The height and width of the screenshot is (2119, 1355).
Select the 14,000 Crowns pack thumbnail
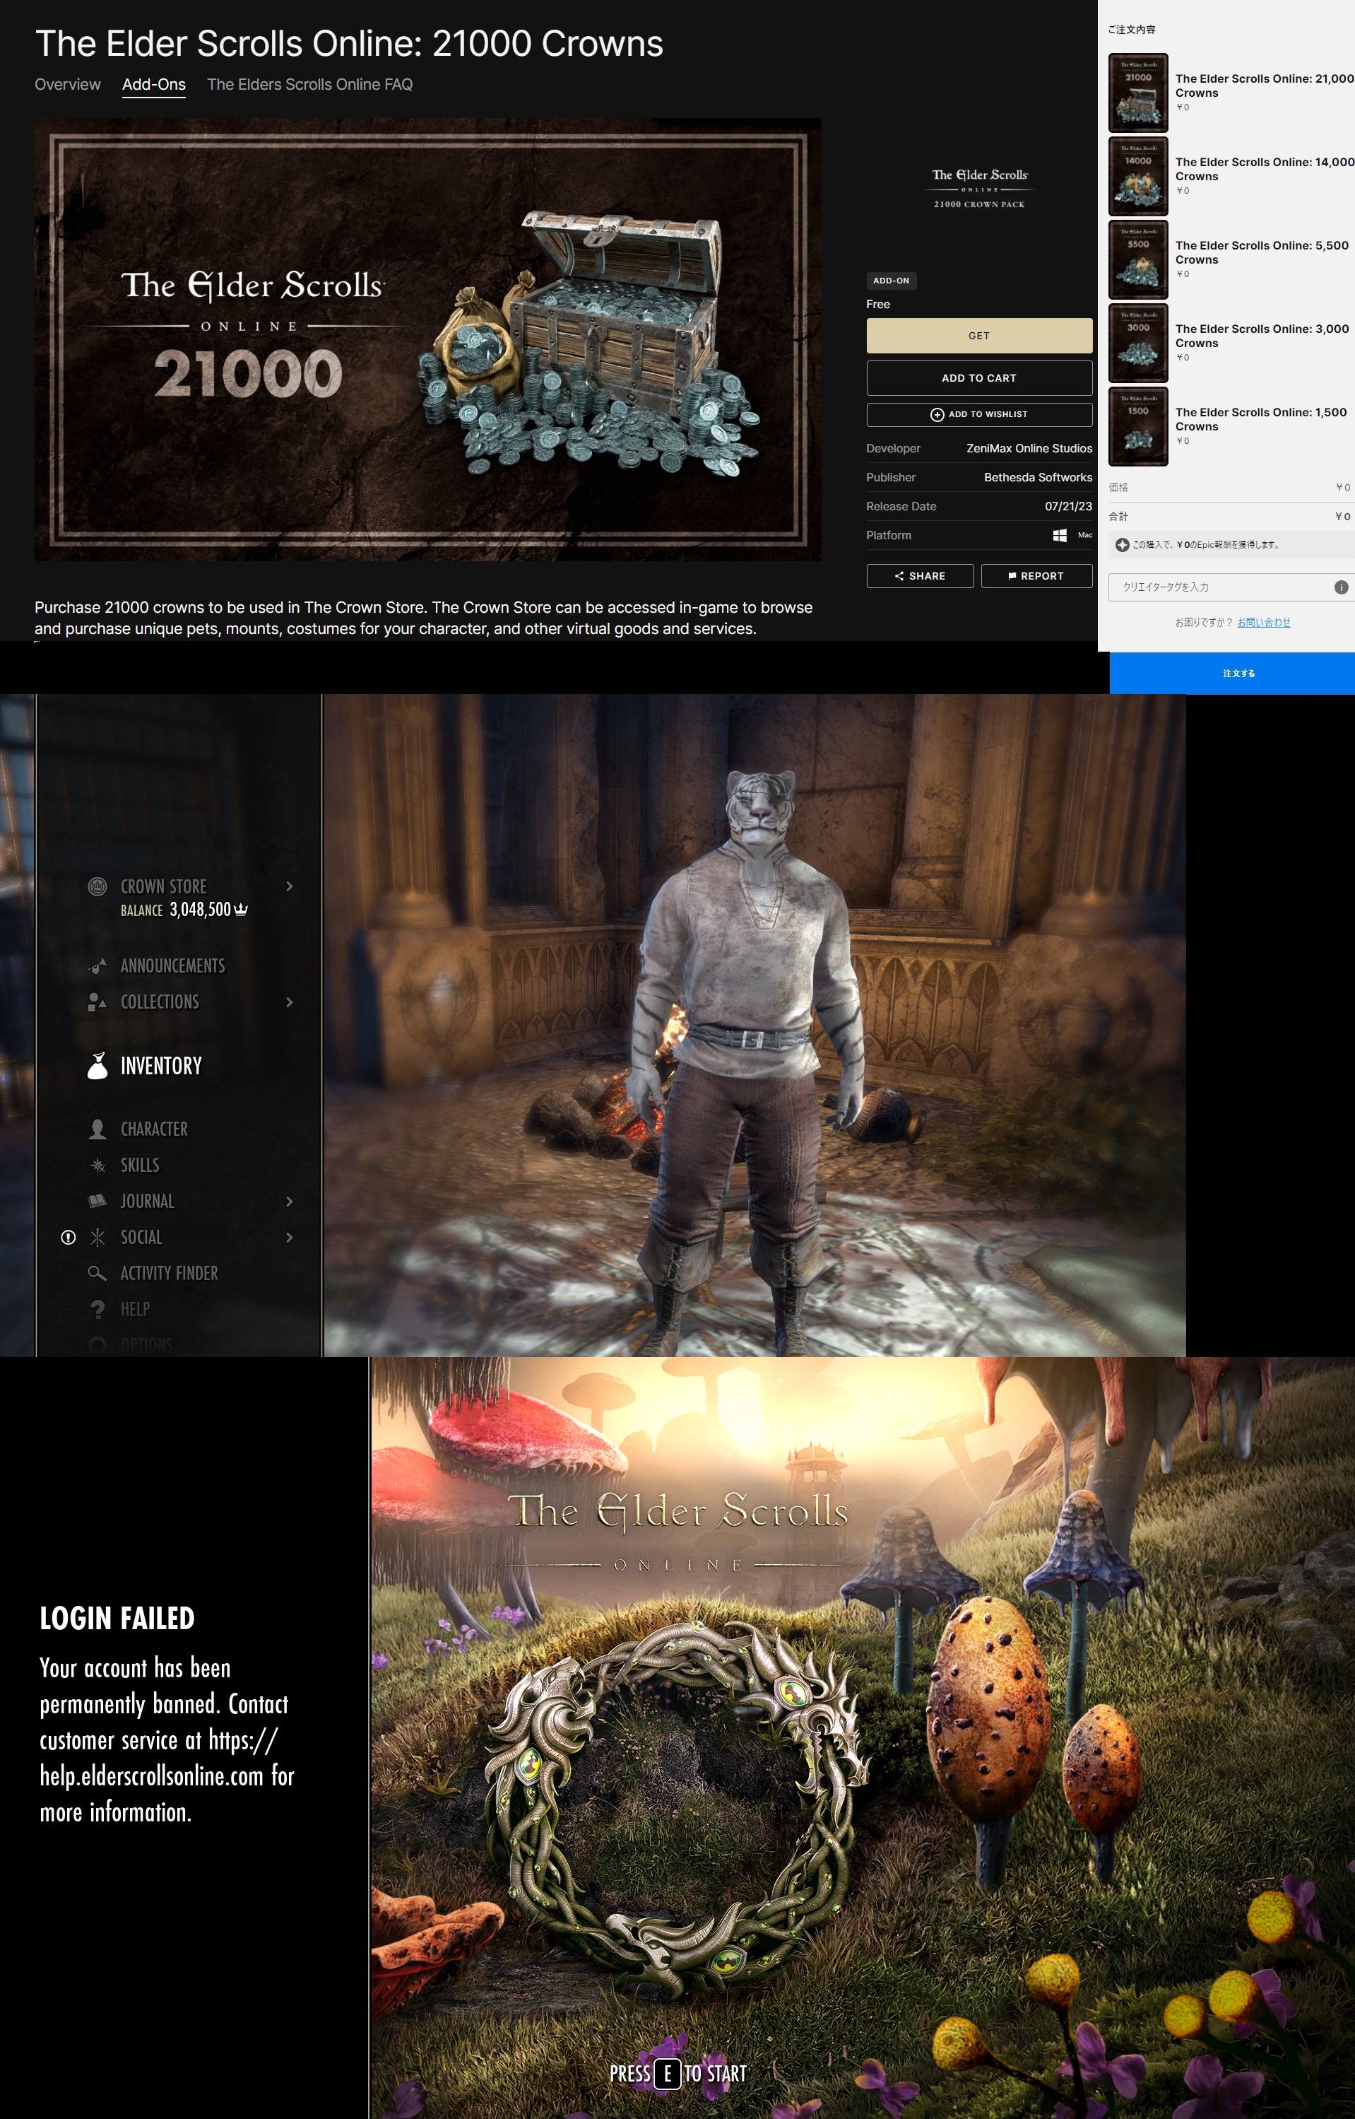[x=1137, y=176]
